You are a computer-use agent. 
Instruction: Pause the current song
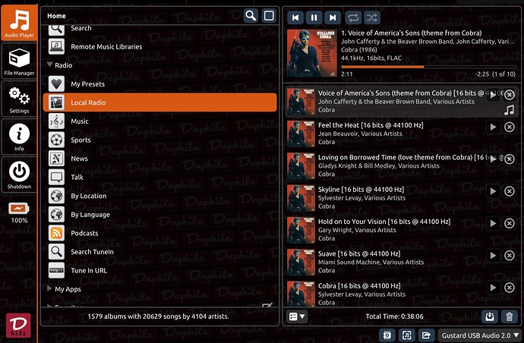[x=314, y=17]
